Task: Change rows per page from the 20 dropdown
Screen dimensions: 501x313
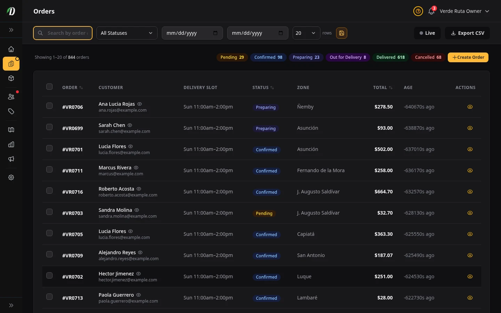Action: pos(306,33)
